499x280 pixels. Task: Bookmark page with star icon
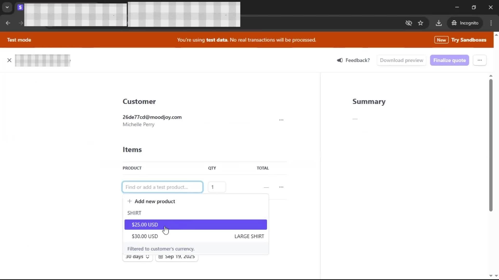pos(421,23)
